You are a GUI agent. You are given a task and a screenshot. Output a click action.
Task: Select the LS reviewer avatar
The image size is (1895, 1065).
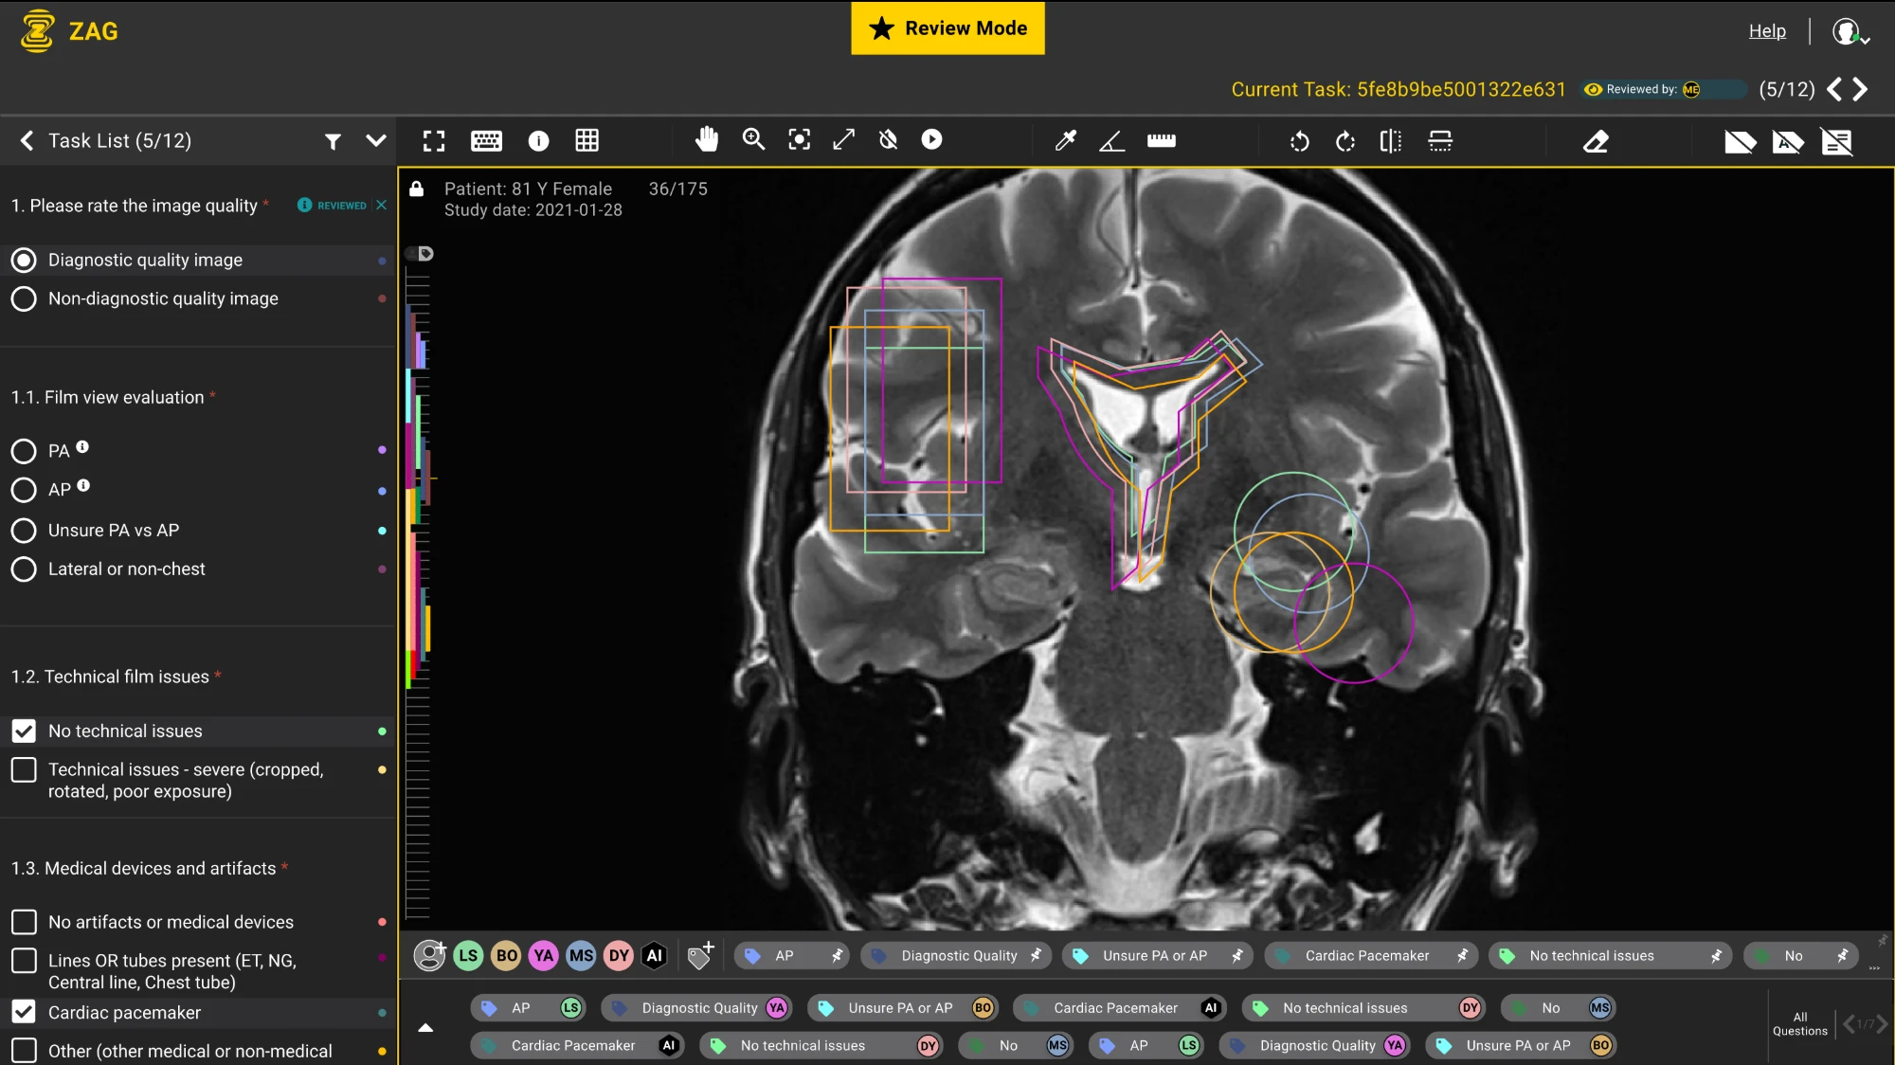click(468, 955)
